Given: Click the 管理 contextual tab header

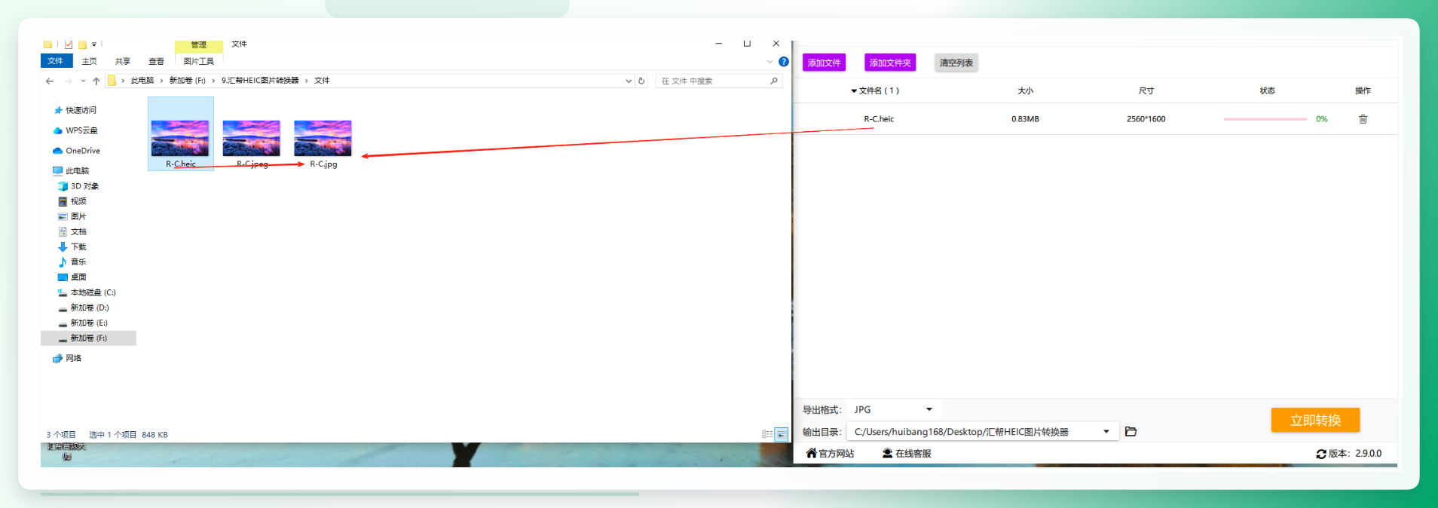Looking at the screenshot, I should (199, 45).
